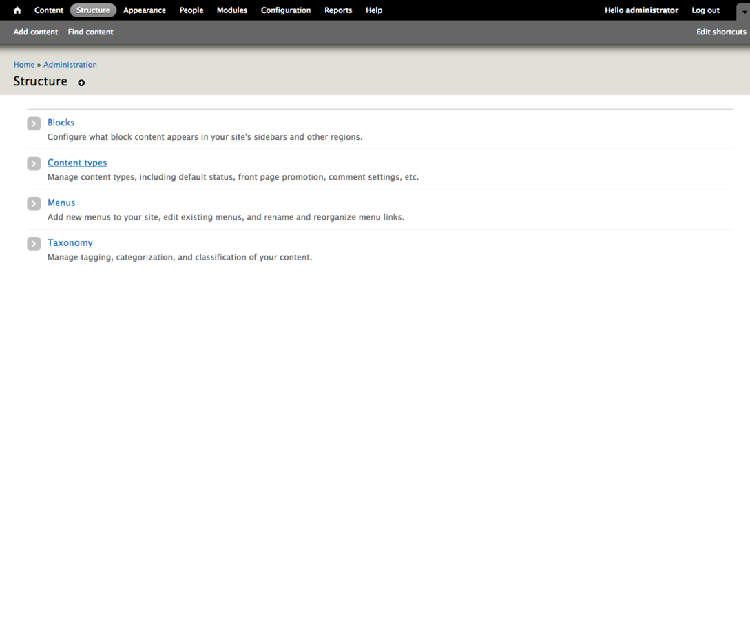
Task: Click the add-to-shortcuts plus icon beside Structure
Action: coord(81,83)
